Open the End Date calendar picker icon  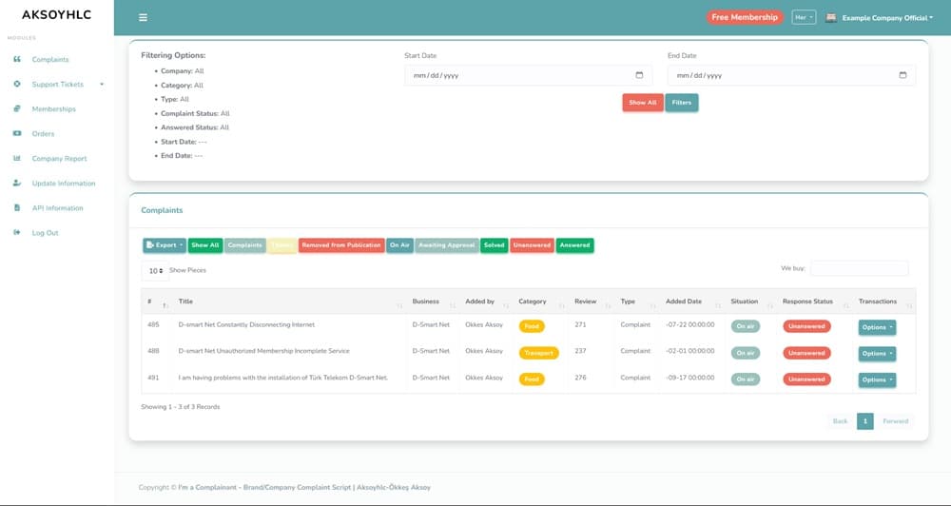[x=902, y=75]
